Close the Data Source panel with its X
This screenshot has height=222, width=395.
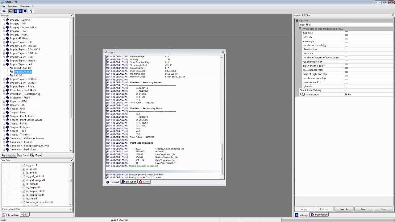point(72,160)
